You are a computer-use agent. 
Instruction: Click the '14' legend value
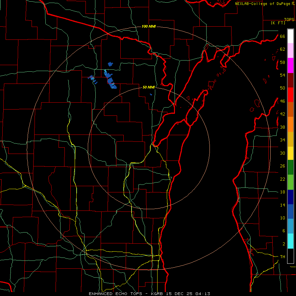pyautogui.click(x=283, y=205)
